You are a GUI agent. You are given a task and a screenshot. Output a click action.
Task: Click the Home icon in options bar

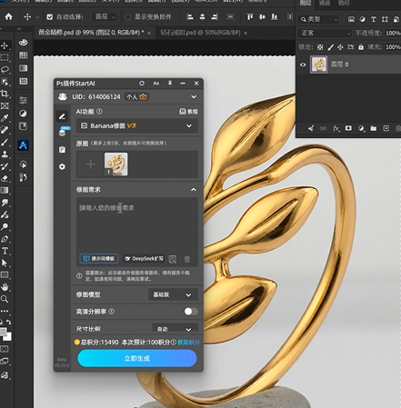[x=9, y=16]
